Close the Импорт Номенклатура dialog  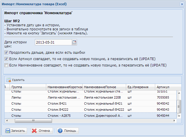pos(182,4)
